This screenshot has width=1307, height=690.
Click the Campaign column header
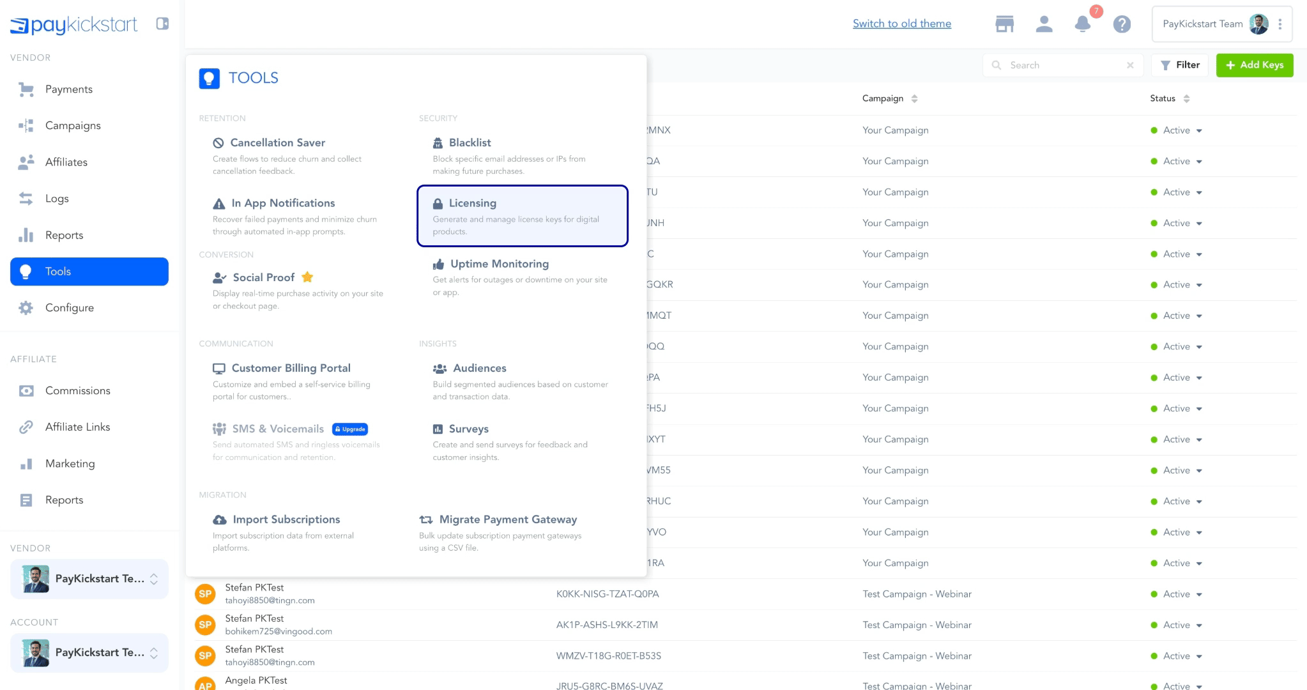coord(883,98)
